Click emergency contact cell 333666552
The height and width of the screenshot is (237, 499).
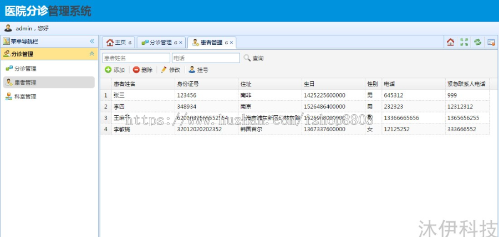[x=467, y=130]
